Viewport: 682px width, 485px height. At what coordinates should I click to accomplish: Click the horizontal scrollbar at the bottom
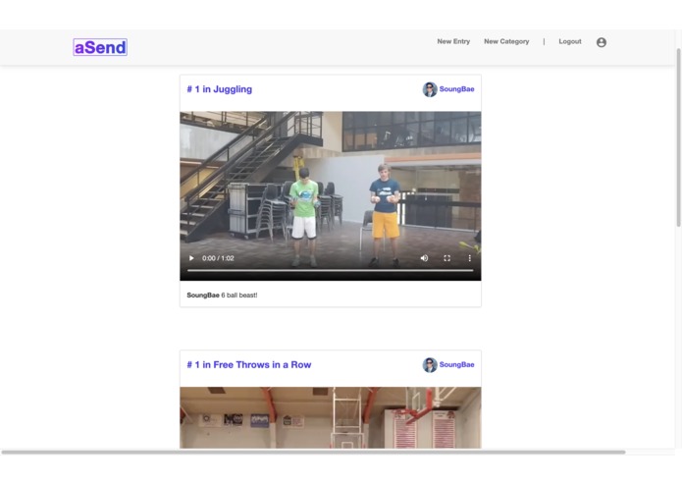[x=313, y=453]
